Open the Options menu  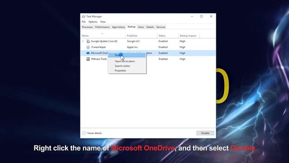pyautogui.click(x=93, y=22)
